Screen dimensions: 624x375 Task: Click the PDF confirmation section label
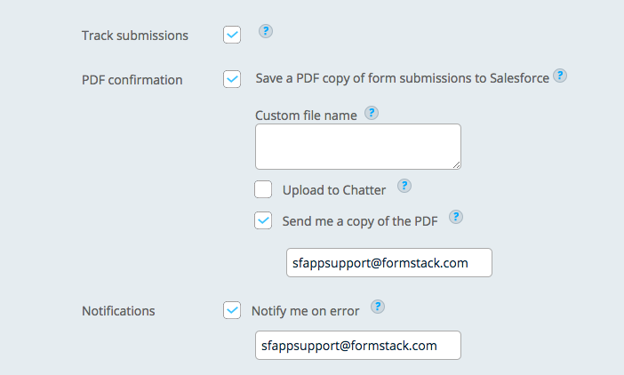click(132, 80)
